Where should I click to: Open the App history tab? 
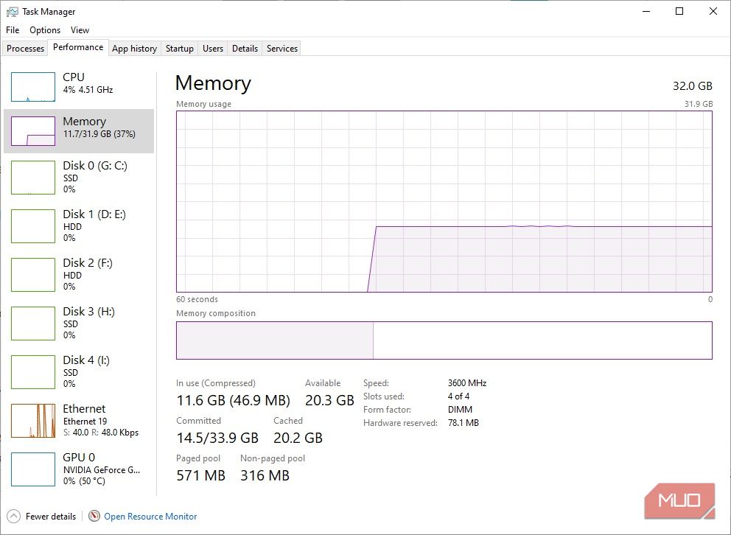[x=134, y=48]
